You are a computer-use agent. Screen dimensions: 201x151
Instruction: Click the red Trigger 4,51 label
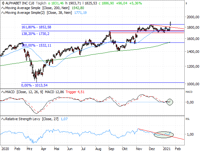pyautogui.click(x=75, y=92)
